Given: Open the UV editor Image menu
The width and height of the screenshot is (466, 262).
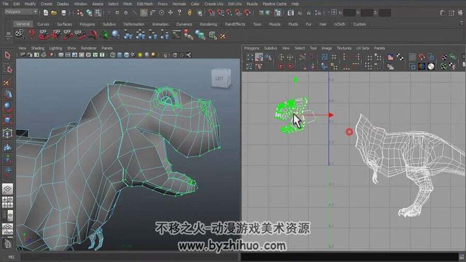Looking at the screenshot, I should point(326,48).
